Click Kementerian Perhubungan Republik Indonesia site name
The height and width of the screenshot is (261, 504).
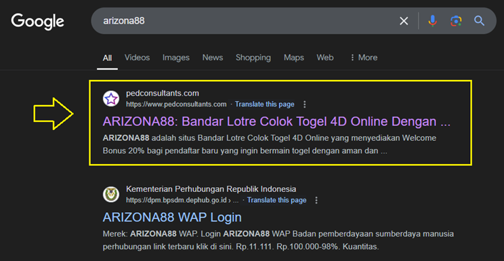211,189
